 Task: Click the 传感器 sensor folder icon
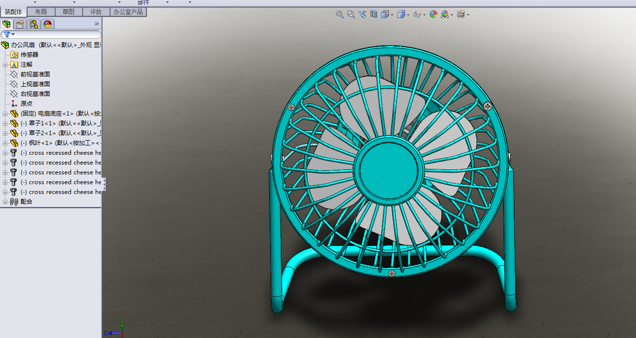tap(14, 55)
